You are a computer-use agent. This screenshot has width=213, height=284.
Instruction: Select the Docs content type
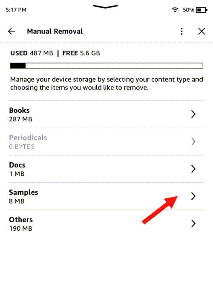tap(106, 169)
